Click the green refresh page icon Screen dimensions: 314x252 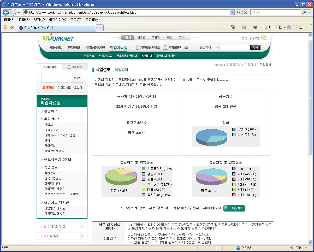(x=238, y=12)
